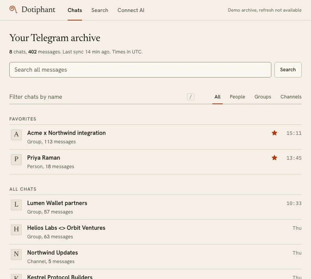This screenshot has height=279, width=311.
Task: Open the Northwind Updates channel
Action: click(155, 257)
